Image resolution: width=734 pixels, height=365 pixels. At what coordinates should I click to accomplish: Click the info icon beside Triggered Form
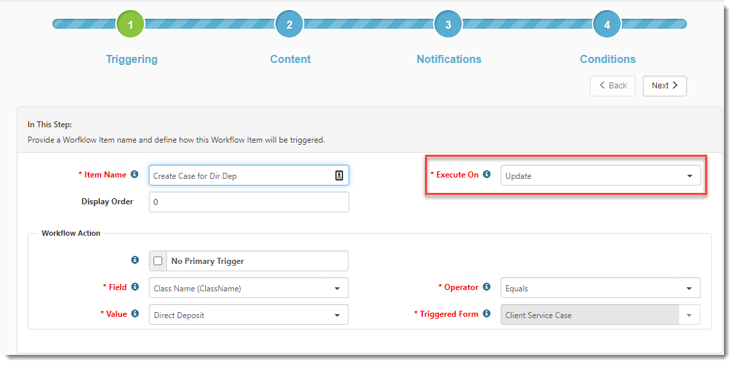tap(487, 313)
